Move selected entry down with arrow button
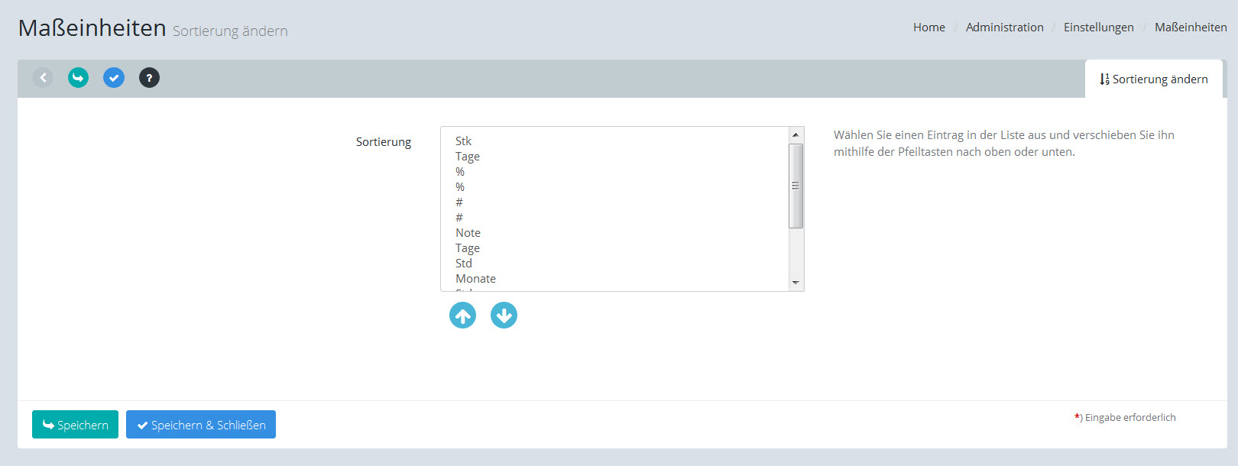 pos(504,315)
